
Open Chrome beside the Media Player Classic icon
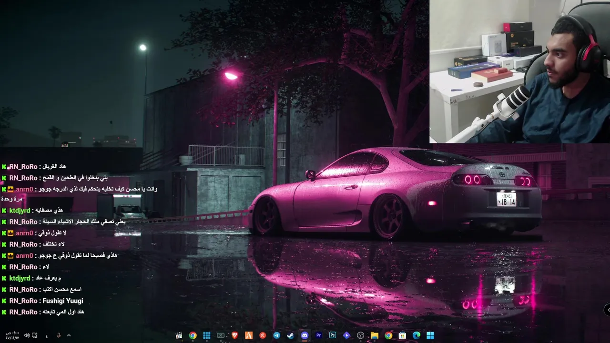pyautogui.click(x=193, y=335)
